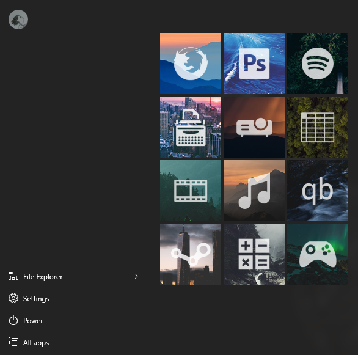Viewport: 358px width, 355px height.
Task: Open the typewriter document tile
Action: click(x=191, y=127)
